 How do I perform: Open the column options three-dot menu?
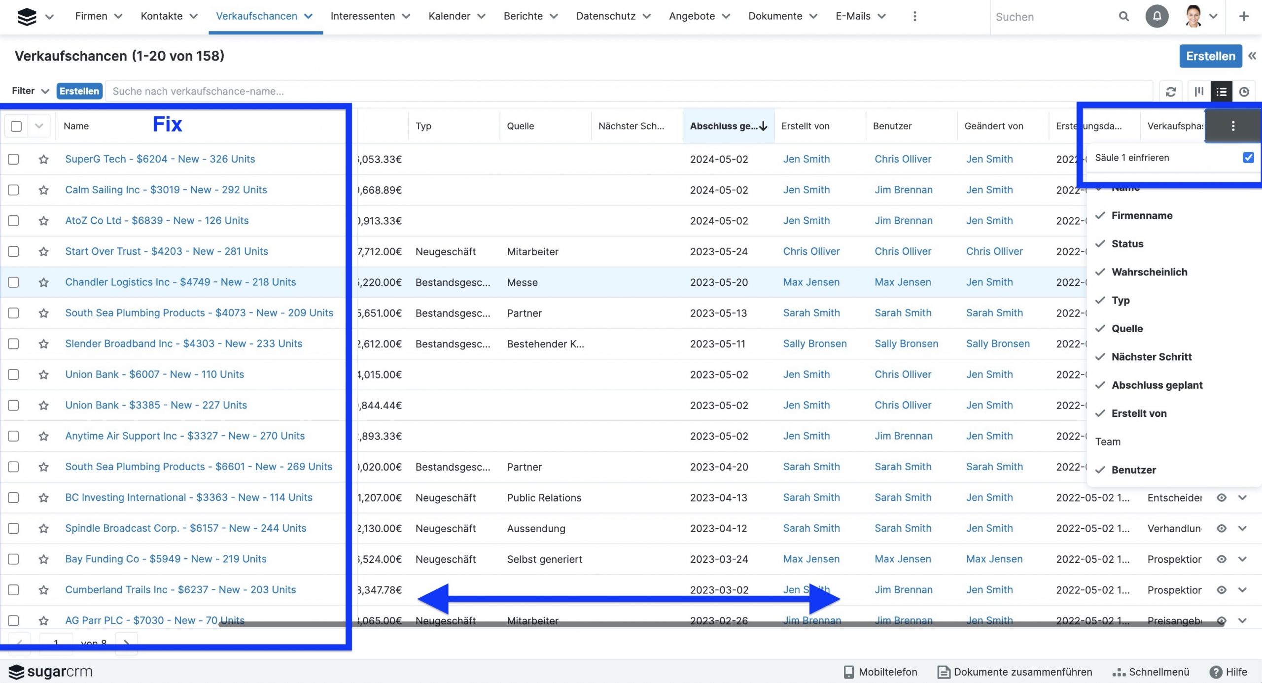click(1232, 126)
